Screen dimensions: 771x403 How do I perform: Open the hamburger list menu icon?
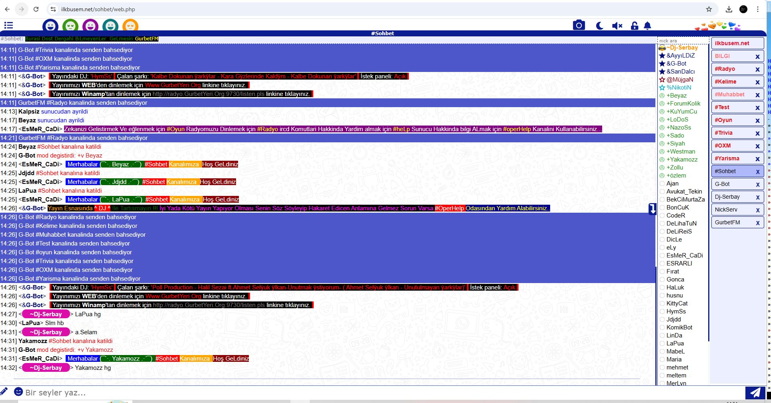point(8,26)
